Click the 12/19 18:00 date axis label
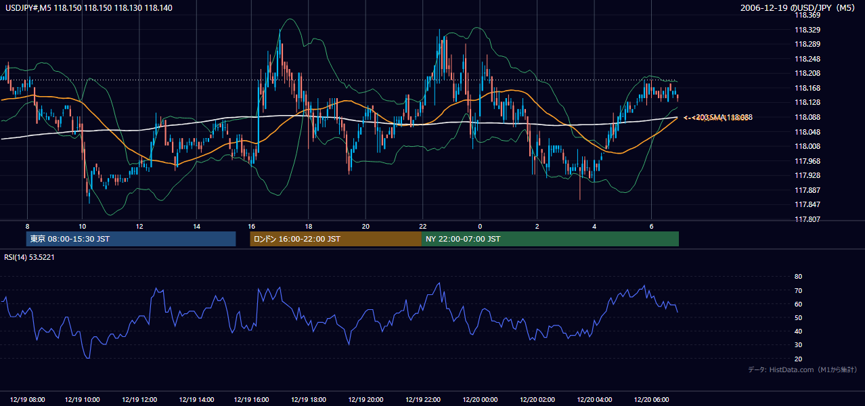Viewport: 865px width, 406px height. (x=309, y=400)
